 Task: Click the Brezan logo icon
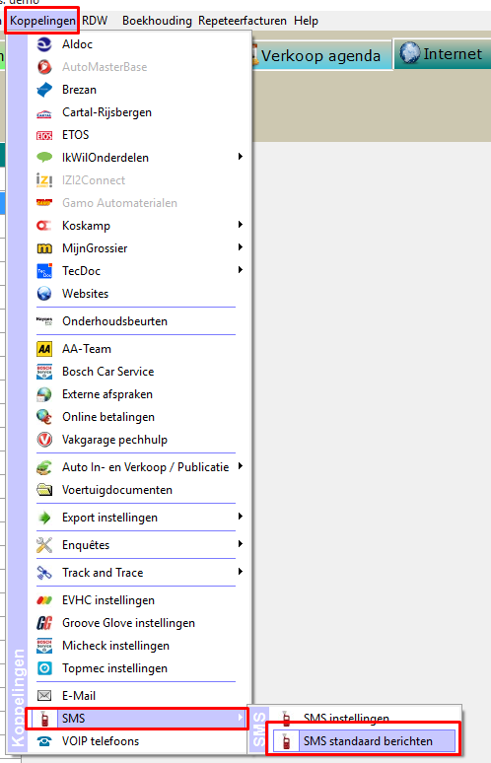pyautogui.click(x=44, y=90)
